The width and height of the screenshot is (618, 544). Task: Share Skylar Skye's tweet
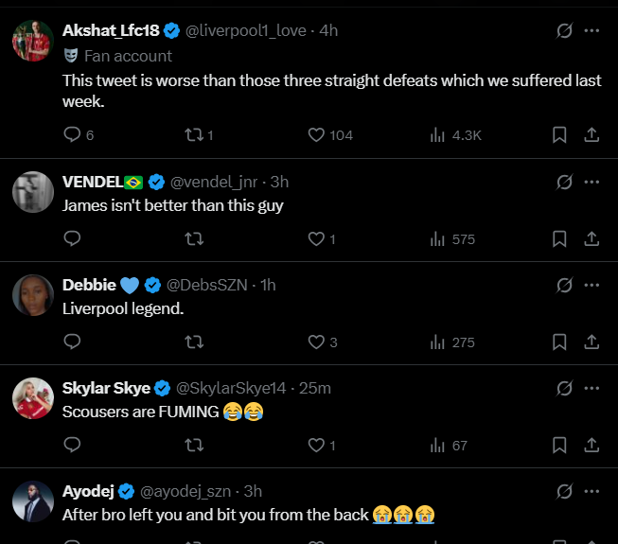point(592,445)
